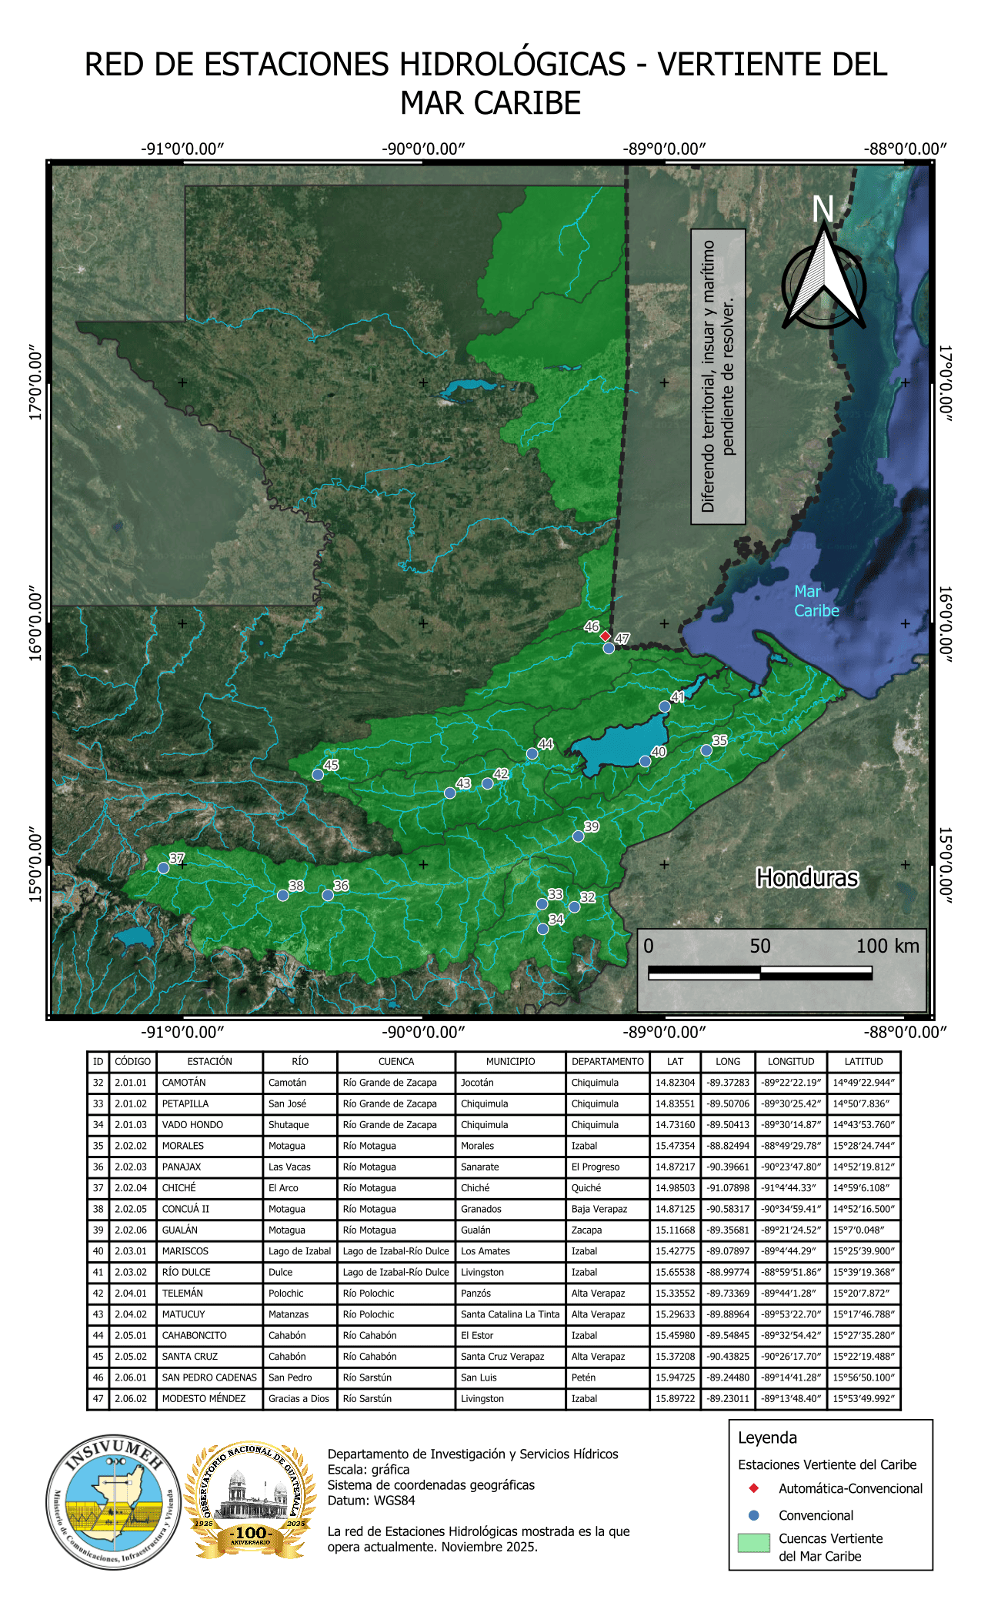Click the MODESTO MÉNDEZ table cell

coord(209,1399)
